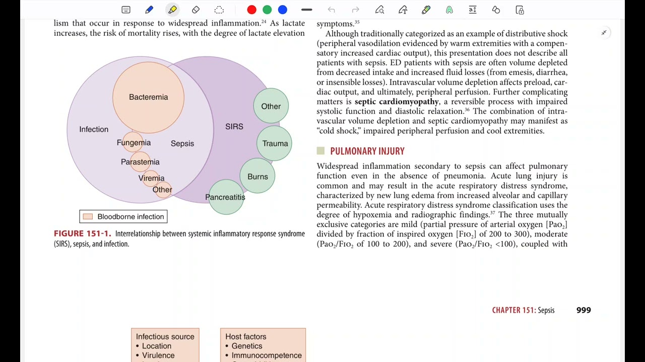Select the yellow highlighter tool

pos(172,10)
